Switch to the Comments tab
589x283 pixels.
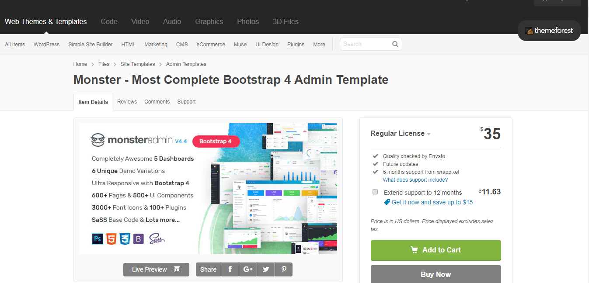pyautogui.click(x=157, y=102)
